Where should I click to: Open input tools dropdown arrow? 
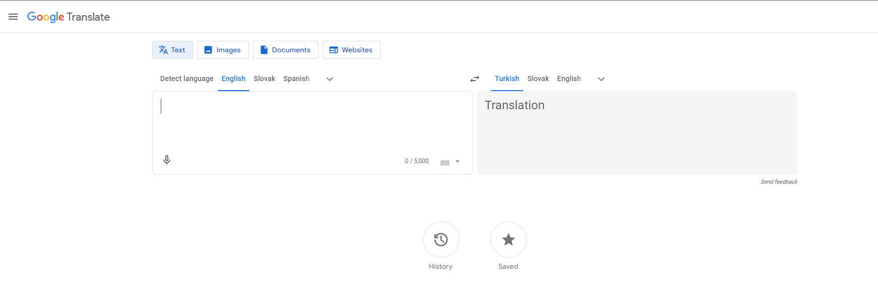(x=458, y=162)
